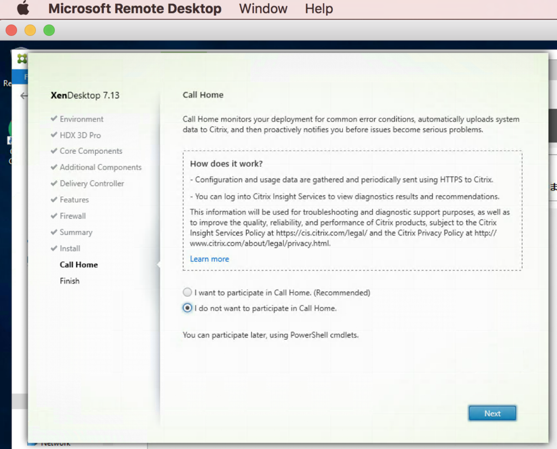This screenshot has width=557, height=449.
Task: Click the Install step
Action: (x=70, y=248)
